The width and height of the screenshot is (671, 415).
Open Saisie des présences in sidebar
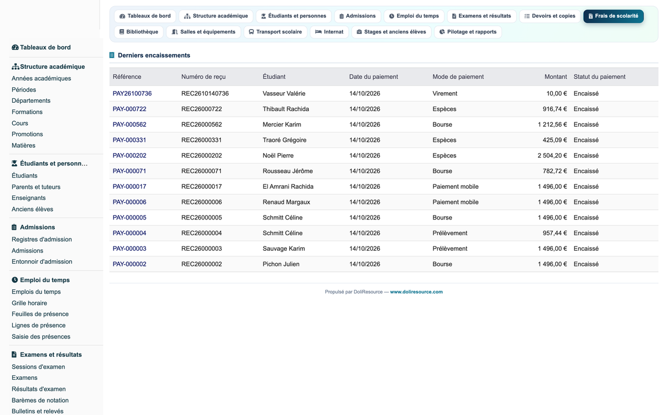[x=41, y=337]
